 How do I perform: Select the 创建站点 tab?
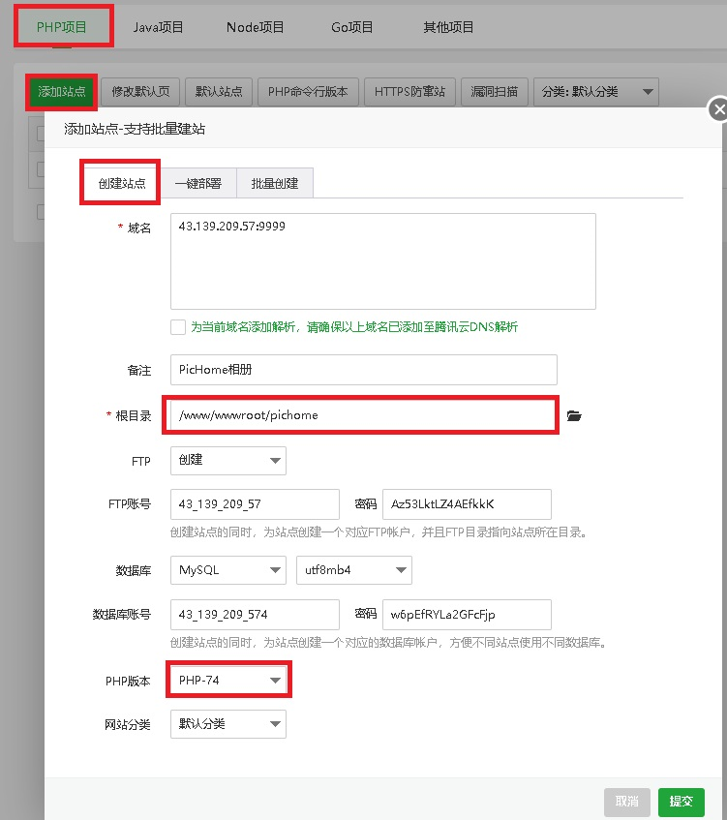(122, 183)
